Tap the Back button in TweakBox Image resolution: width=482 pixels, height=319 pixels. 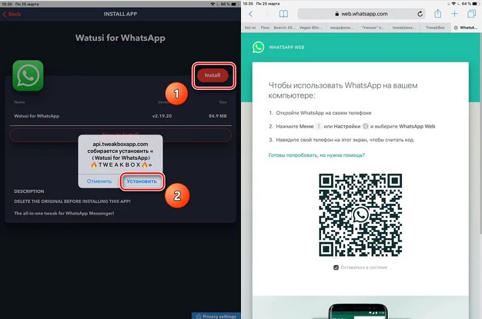pyautogui.click(x=11, y=14)
